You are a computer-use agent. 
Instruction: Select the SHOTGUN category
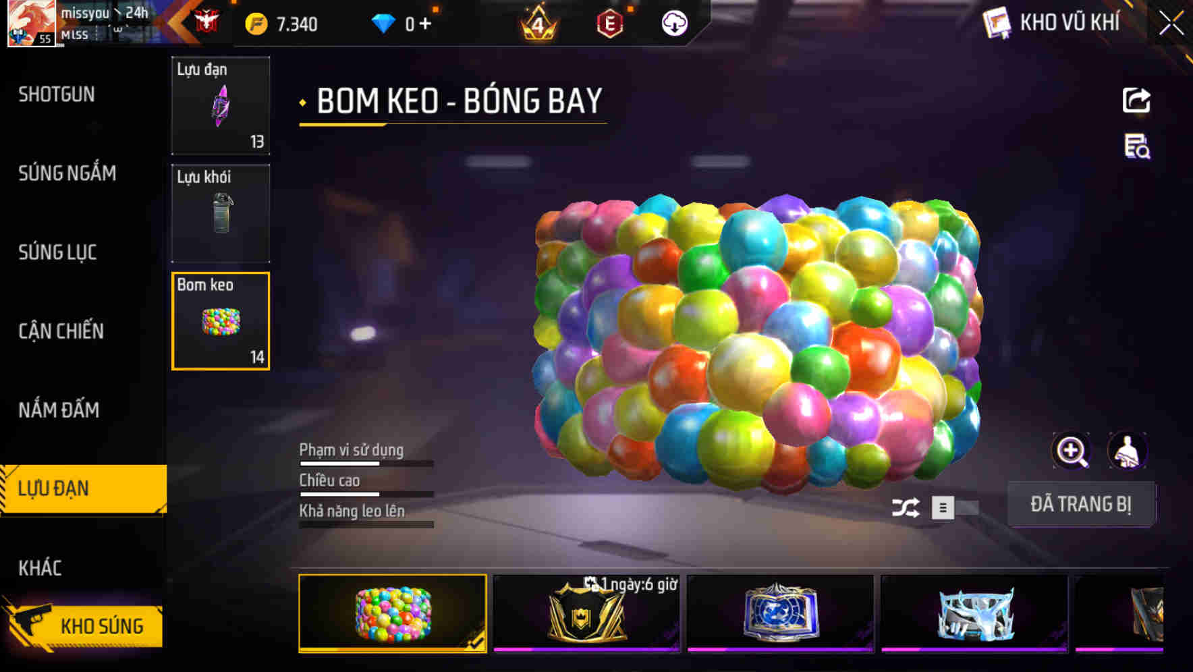[x=57, y=94]
